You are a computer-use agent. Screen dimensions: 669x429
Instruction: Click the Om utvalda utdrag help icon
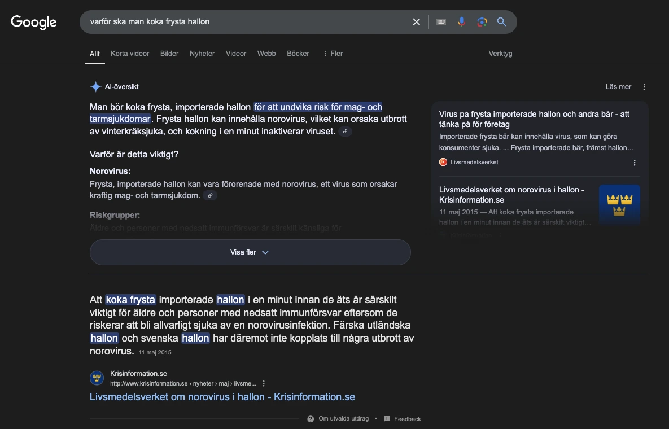point(310,419)
